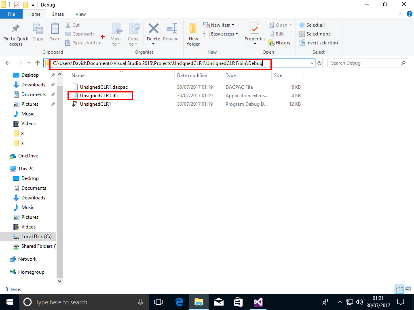Open Properties from the ribbon
Screen dimensions: 414x310
[x=255, y=31]
